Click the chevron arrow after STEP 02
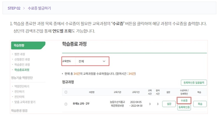The width and height of the screenshot is (218, 118). (x=24, y=8)
